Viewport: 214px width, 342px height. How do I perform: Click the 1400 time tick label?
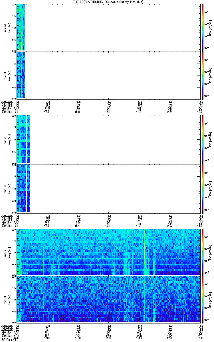click(x=78, y=338)
